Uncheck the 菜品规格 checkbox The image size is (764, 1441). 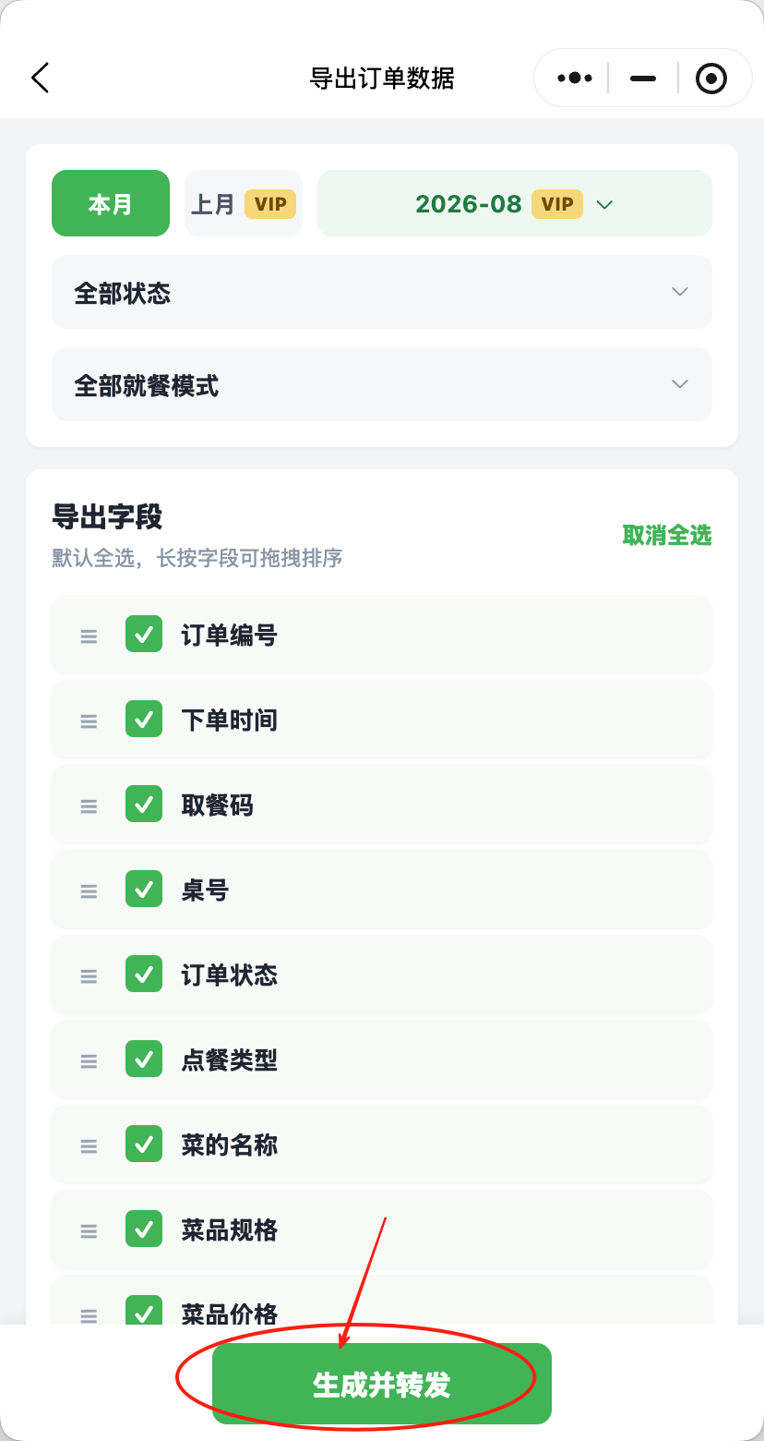click(x=144, y=1229)
